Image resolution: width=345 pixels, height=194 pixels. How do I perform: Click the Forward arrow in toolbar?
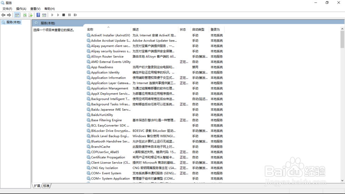click(x=9, y=15)
